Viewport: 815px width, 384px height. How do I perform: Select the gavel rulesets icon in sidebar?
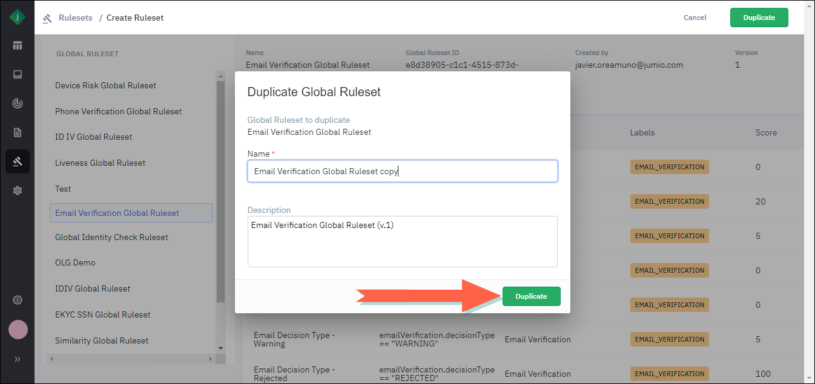(x=18, y=161)
